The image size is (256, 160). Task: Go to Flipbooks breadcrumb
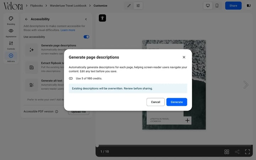coord(36,6)
